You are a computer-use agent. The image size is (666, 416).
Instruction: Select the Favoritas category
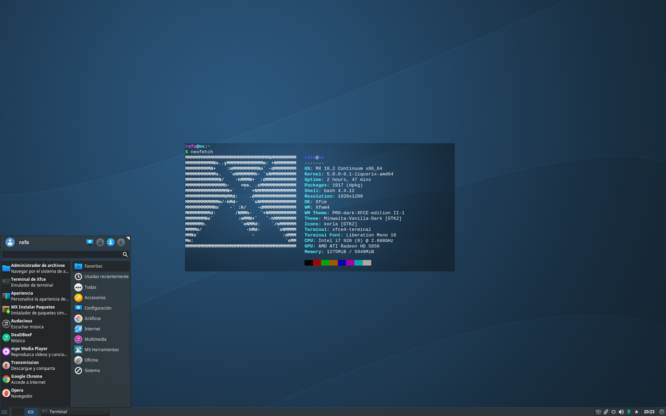(101, 266)
